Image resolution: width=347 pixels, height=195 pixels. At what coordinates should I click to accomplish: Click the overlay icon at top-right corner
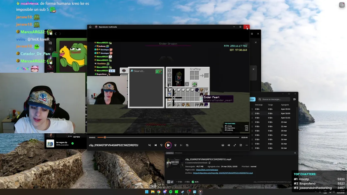pyautogui.click(x=342, y=5)
